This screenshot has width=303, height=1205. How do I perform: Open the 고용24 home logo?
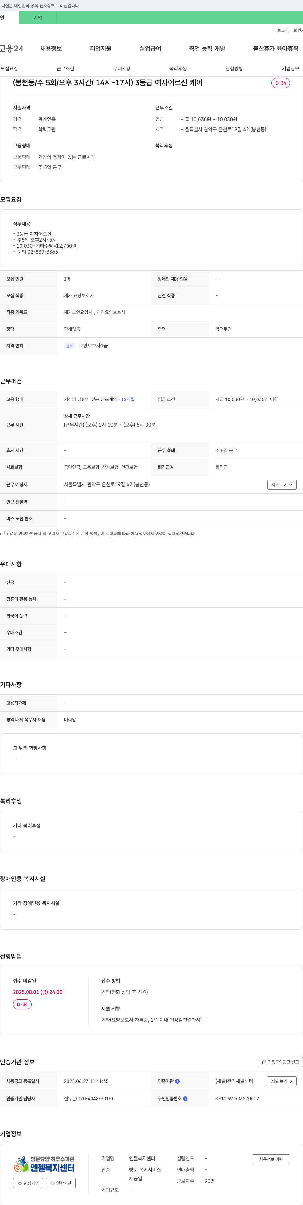(12, 49)
